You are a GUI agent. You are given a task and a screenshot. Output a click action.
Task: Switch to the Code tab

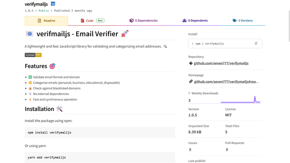[92, 21]
